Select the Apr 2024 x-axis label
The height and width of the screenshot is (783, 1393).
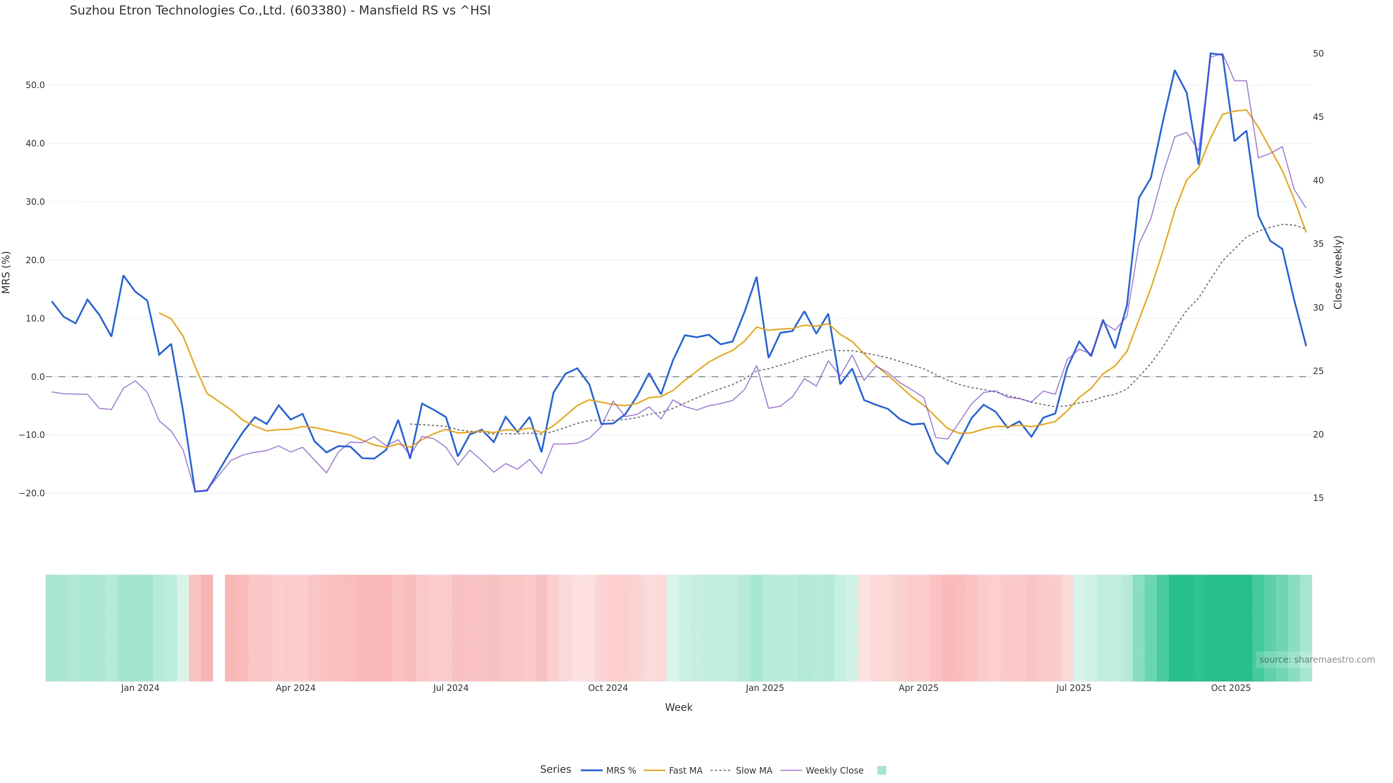click(295, 688)
